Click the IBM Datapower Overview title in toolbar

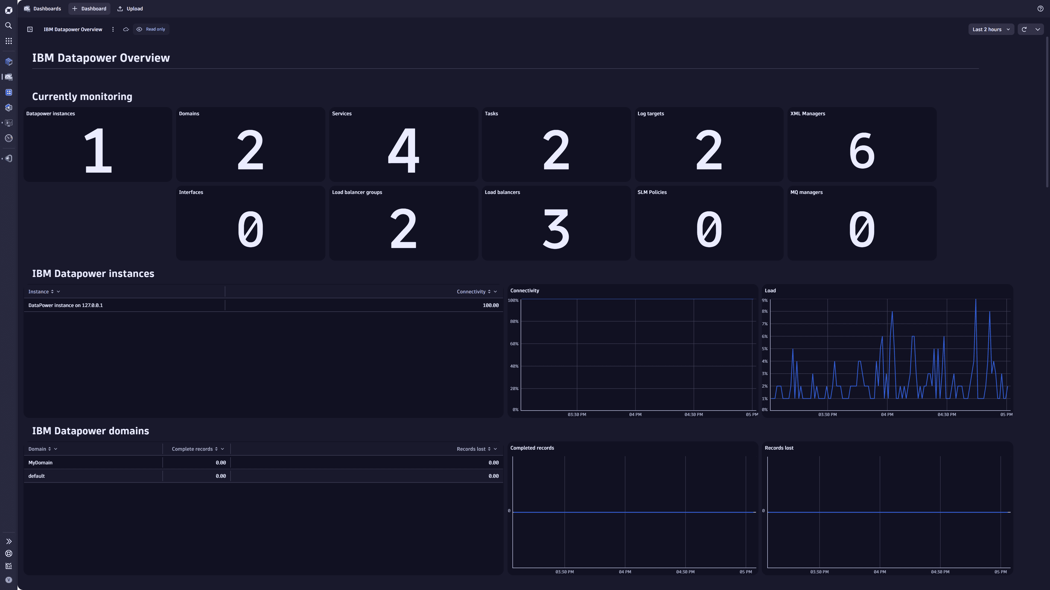point(73,29)
